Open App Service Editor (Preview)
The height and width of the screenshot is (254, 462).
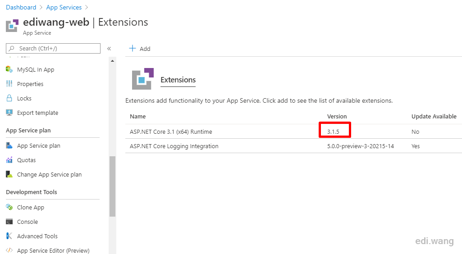point(53,250)
